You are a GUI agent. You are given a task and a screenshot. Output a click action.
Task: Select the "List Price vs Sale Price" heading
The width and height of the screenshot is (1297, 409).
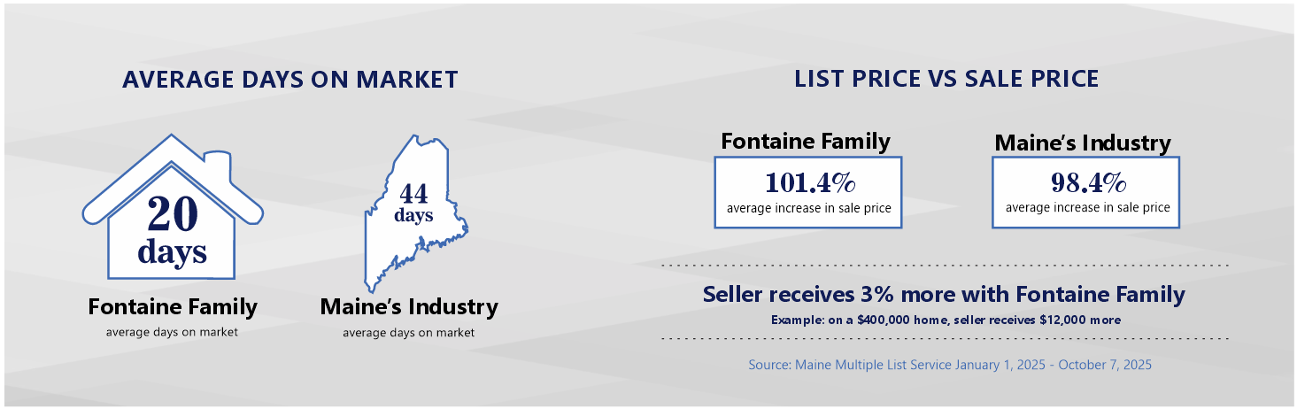(946, 79)
